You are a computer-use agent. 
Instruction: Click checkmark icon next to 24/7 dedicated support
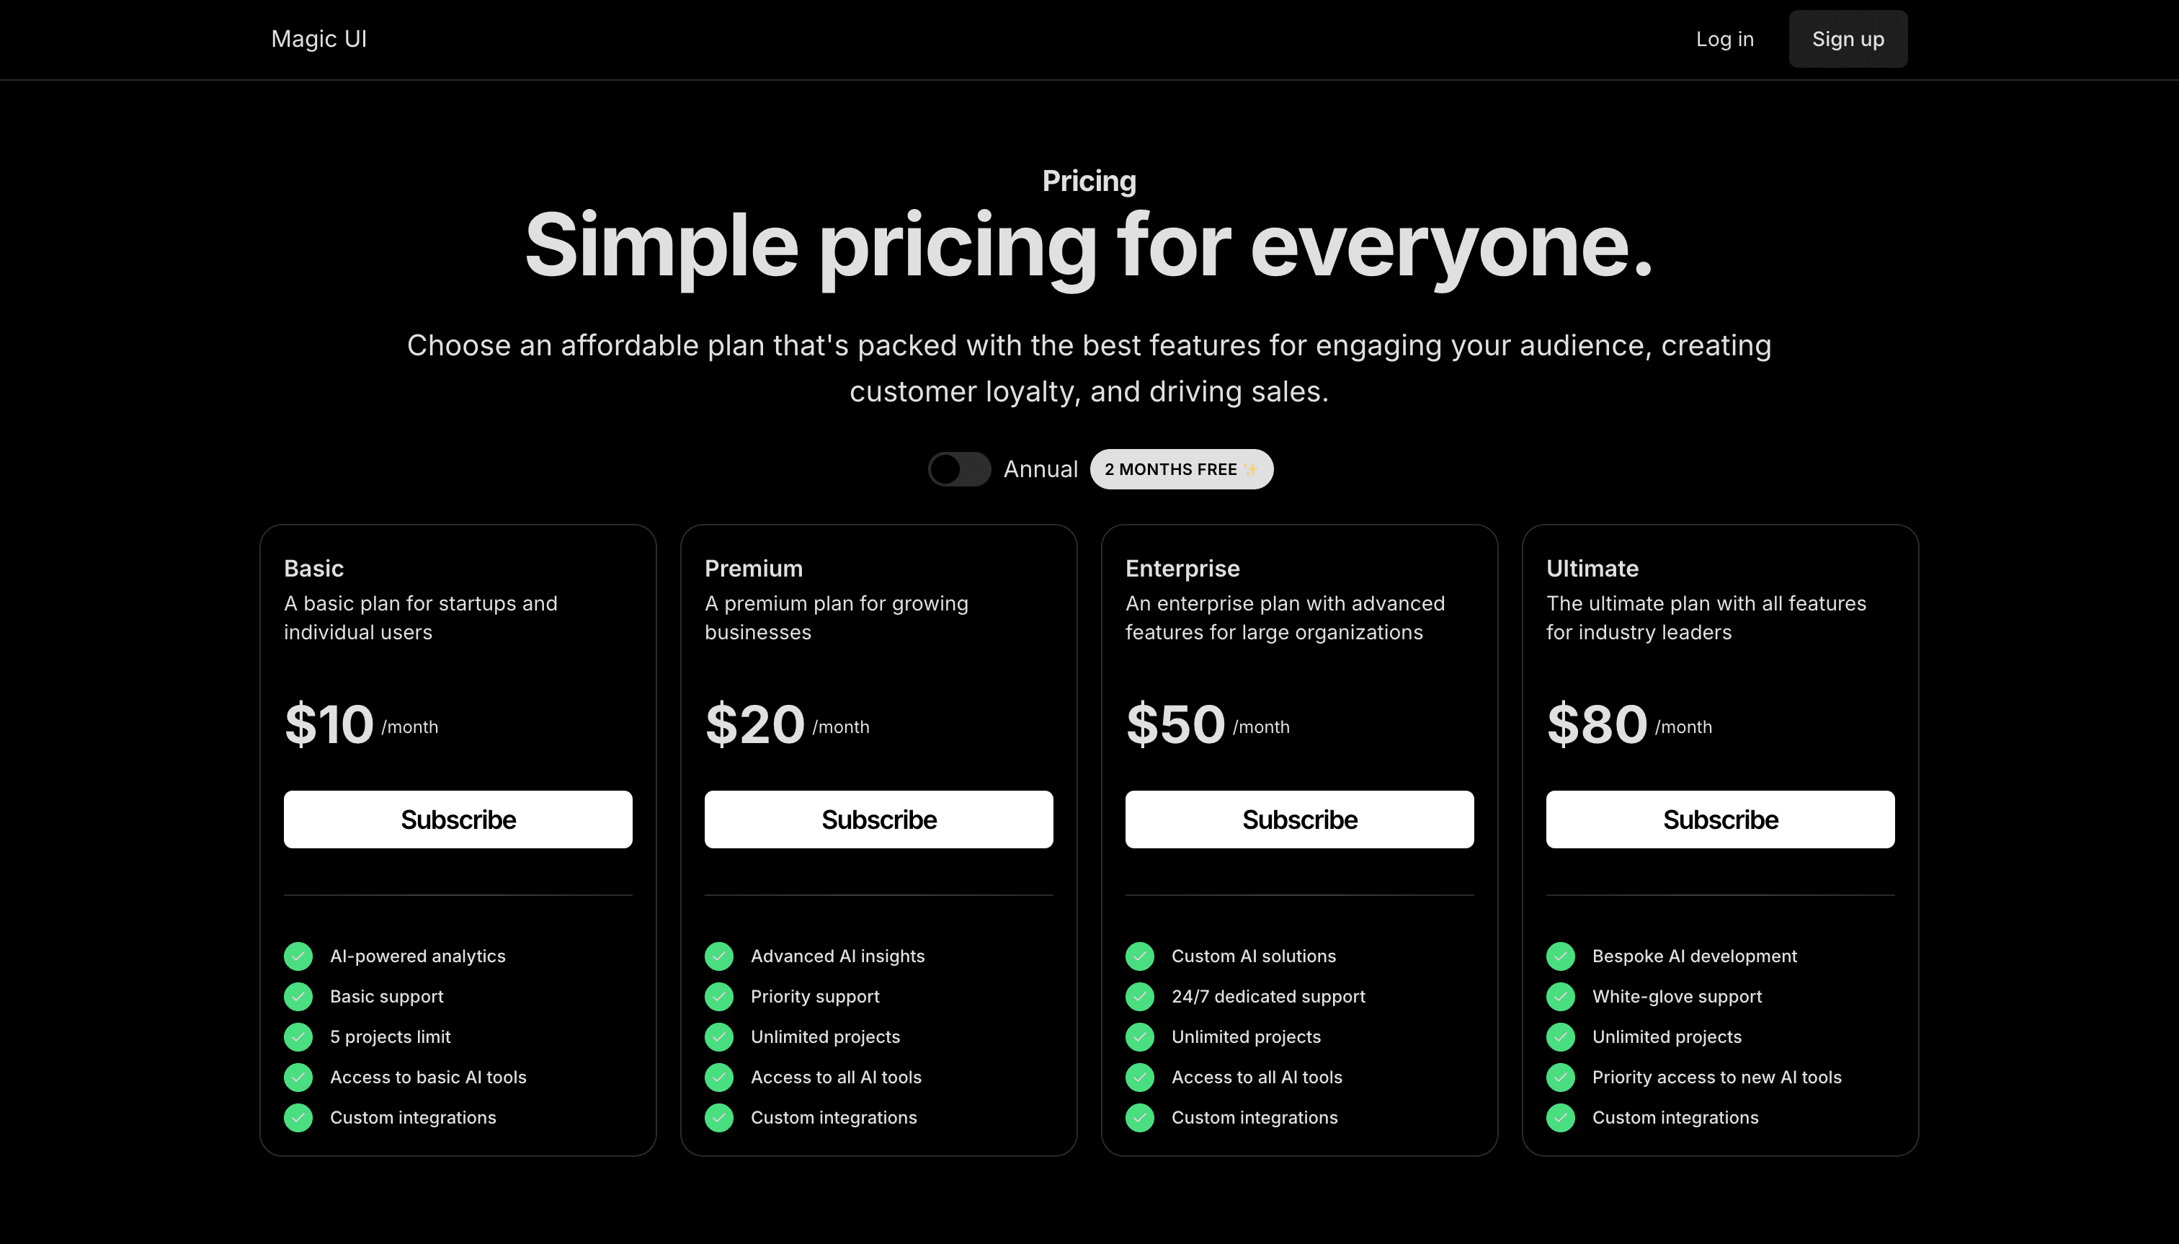[x=1141, y=996]
